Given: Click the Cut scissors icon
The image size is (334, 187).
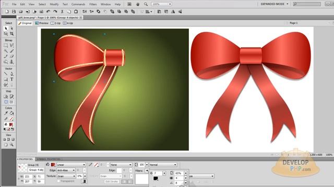Looking at the screenshot, I should click(62, 11).
